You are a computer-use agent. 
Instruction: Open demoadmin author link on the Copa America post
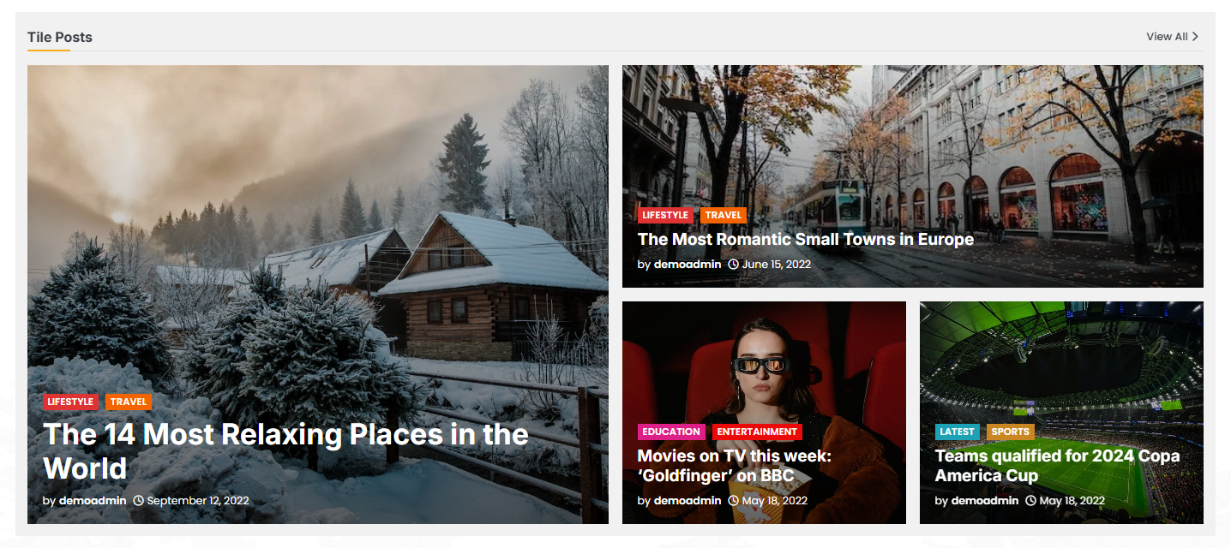point(985,500)
